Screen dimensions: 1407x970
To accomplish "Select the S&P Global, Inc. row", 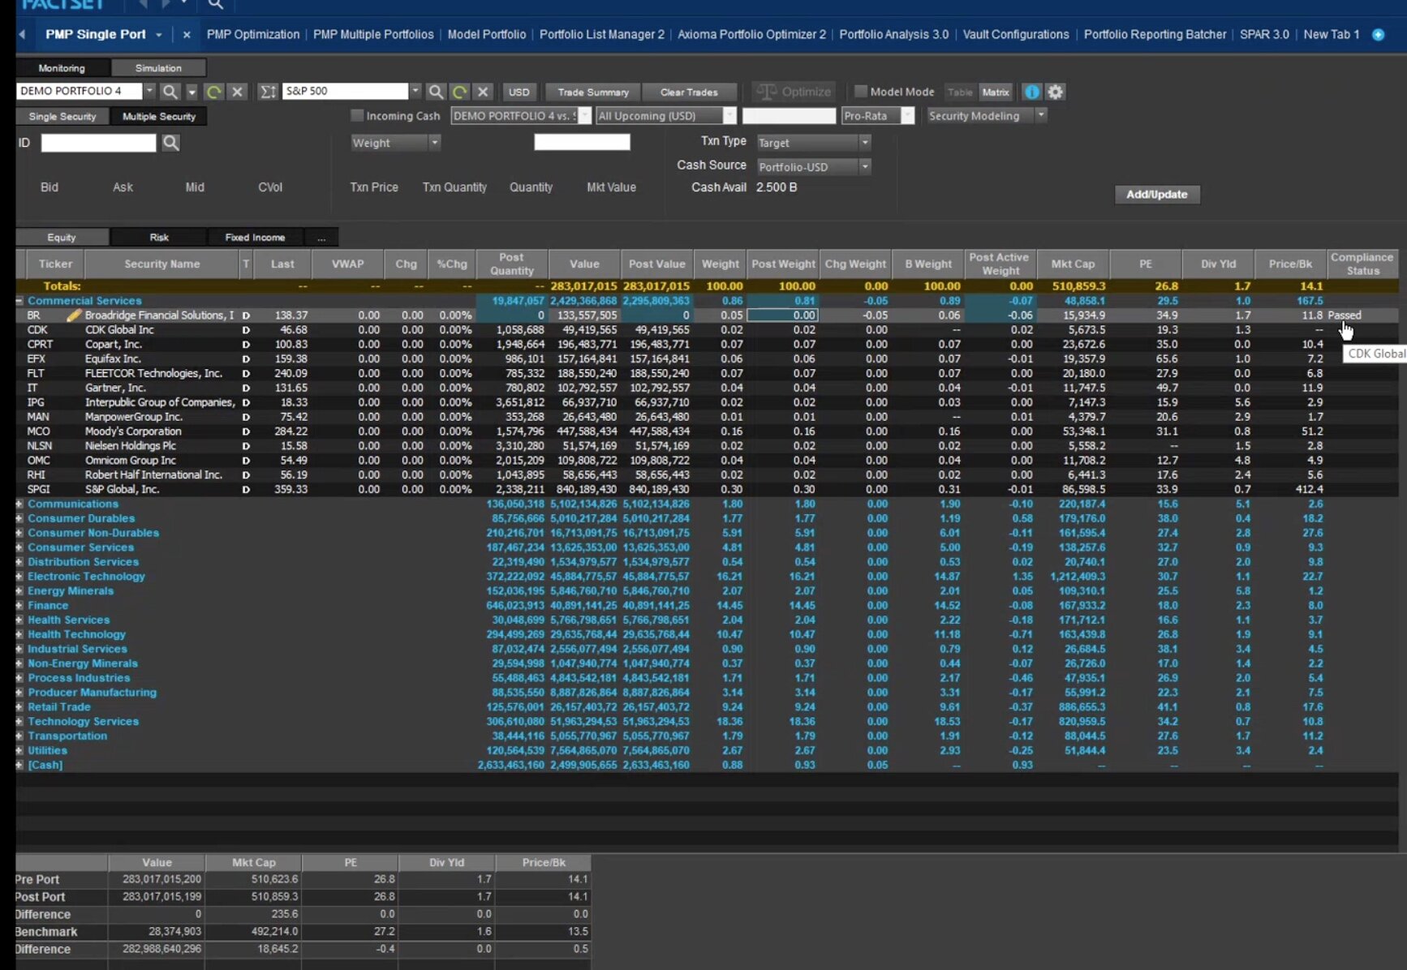I will 706,490.
